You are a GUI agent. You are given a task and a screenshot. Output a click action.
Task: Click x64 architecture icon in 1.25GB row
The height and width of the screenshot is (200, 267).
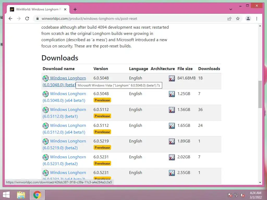(x=172, y=94)
